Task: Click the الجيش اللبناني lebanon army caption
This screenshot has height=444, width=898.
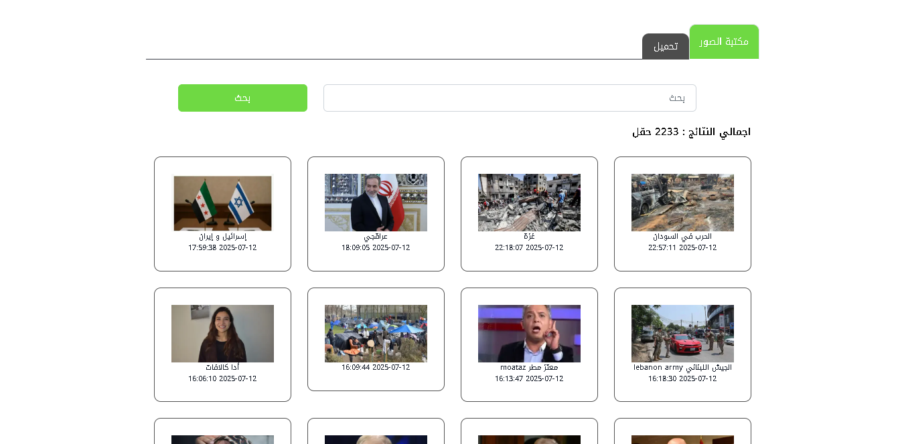Action: coord(682,368)
